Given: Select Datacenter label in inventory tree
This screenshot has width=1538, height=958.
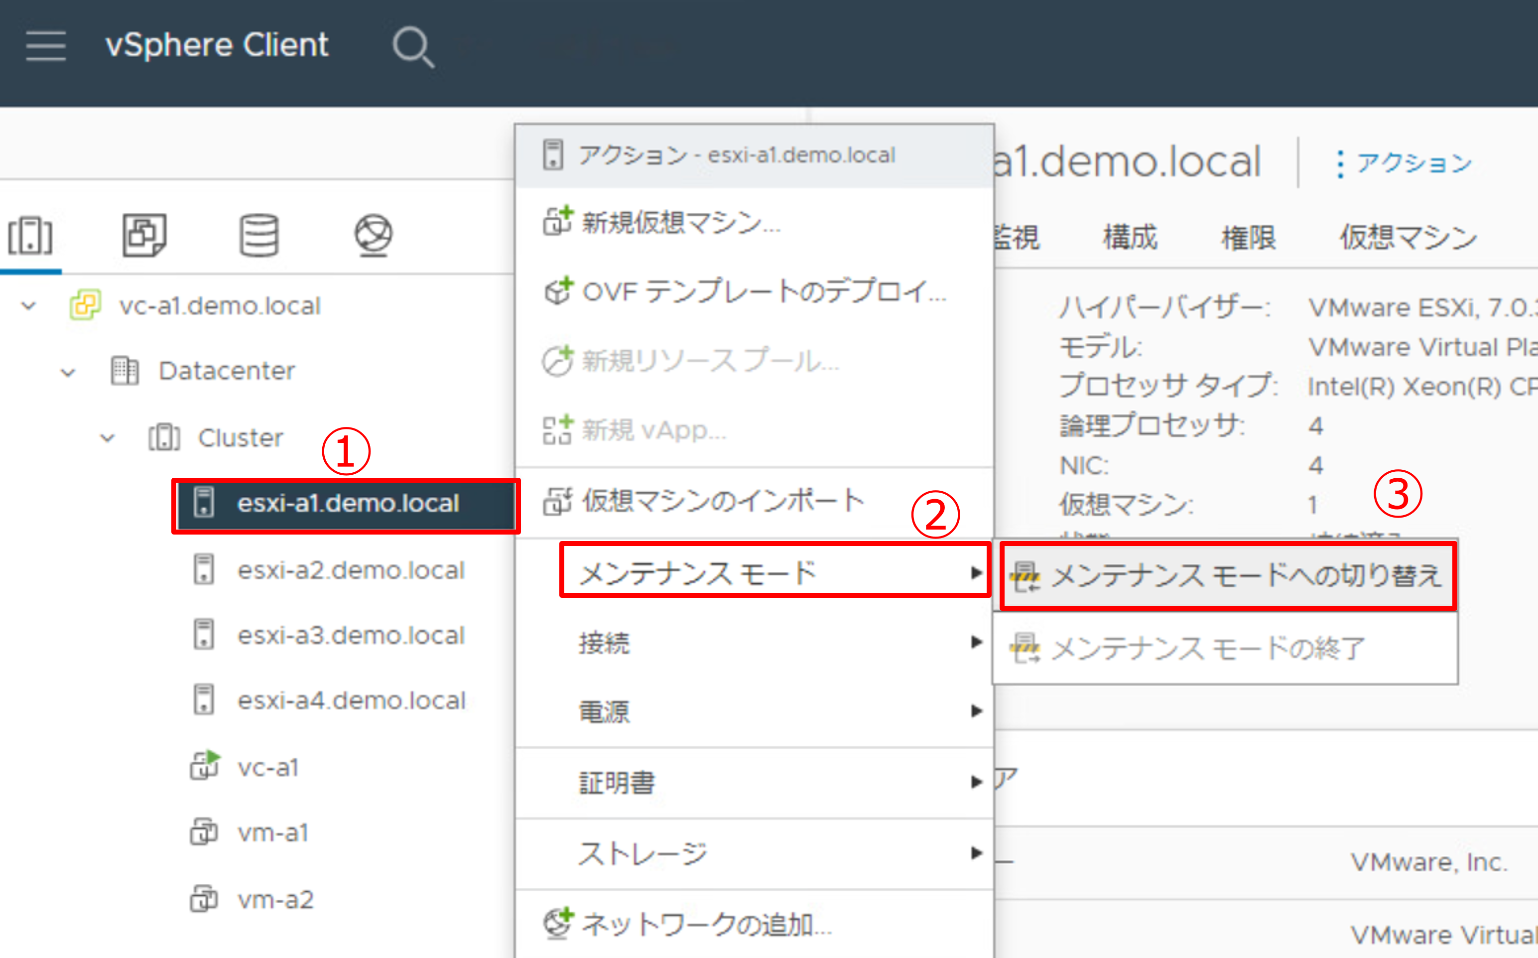Looking at the screenshot, I should pyautogui.click(x=227, y=371).
